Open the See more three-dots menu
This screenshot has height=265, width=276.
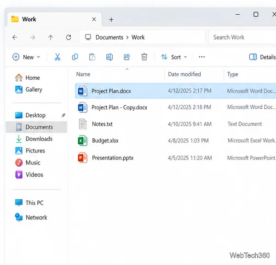[202, 57]
